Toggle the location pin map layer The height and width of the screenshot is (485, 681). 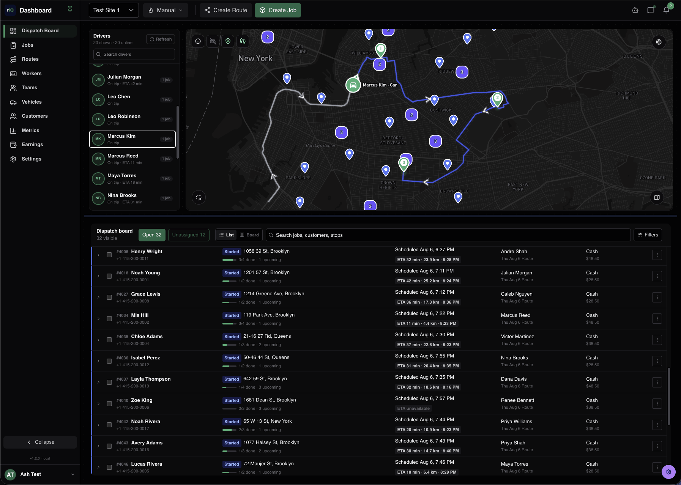pos(228,41)
